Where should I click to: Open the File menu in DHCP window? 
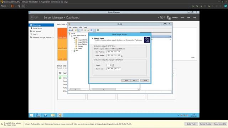click(70, 27)
